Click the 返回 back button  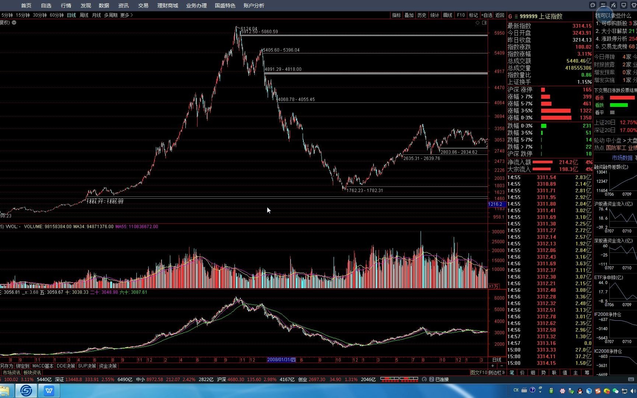point(500,15)
